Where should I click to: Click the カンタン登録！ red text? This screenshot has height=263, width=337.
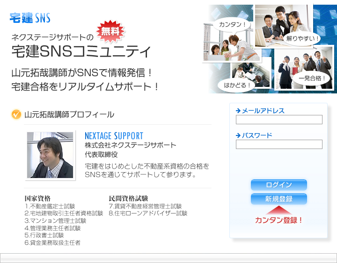tap(279, 220)
